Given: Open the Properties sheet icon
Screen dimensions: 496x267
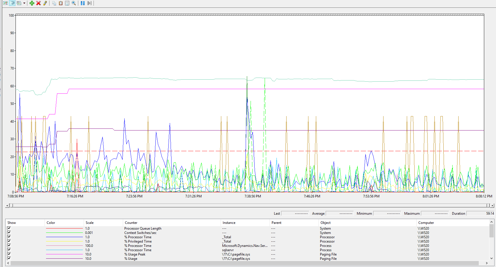Looking at the screenshot, I should point(67,3).
